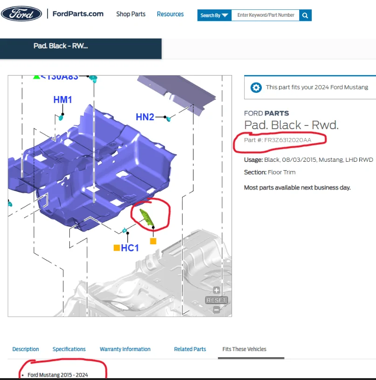376x380 pixels.
Task: Zoom out the diagram with minus button
Action: coord(217,310)
